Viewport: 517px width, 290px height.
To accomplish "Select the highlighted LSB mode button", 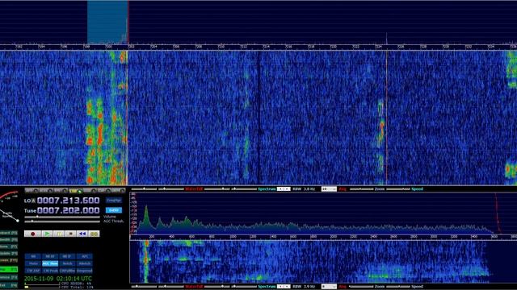I will tap(76, 190).
